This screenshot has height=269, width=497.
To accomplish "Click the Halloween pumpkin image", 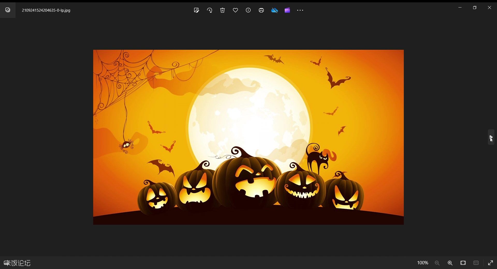I will point(248,137).
